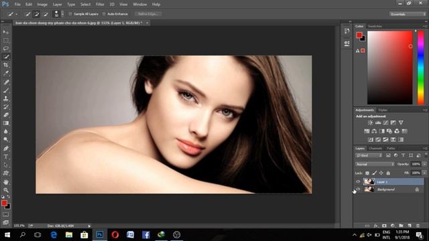Toggle pixel layer filter
The height and width of the screenshot is (241, 429).
(x=388, y=155)
